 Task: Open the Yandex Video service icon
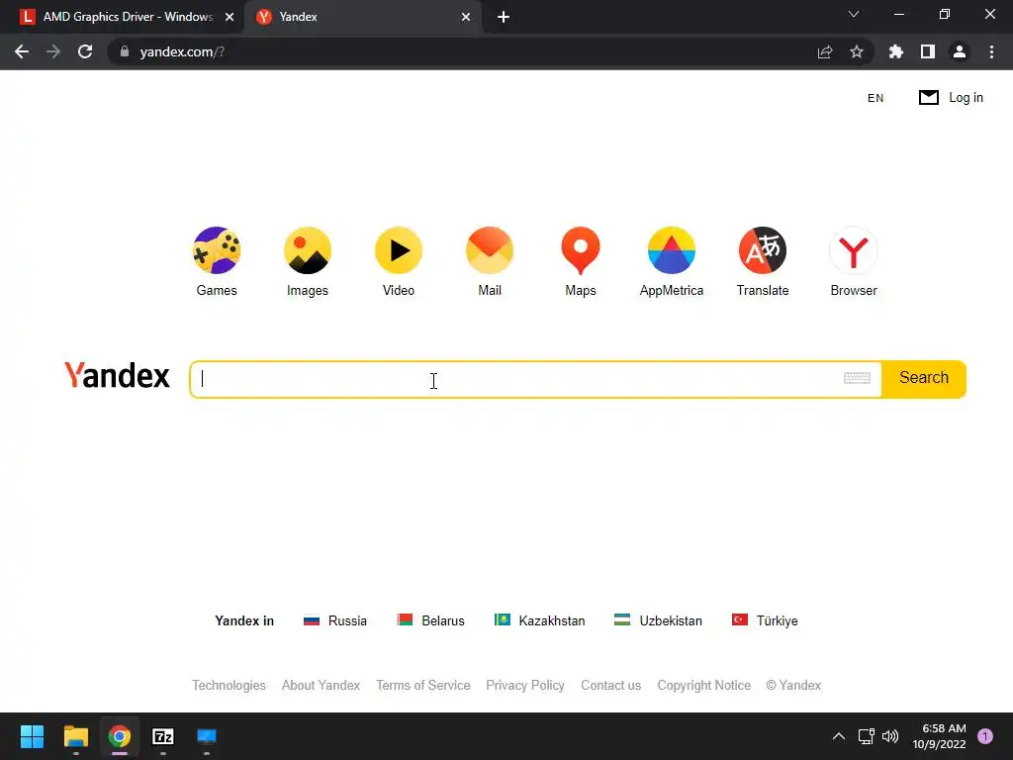399,250
